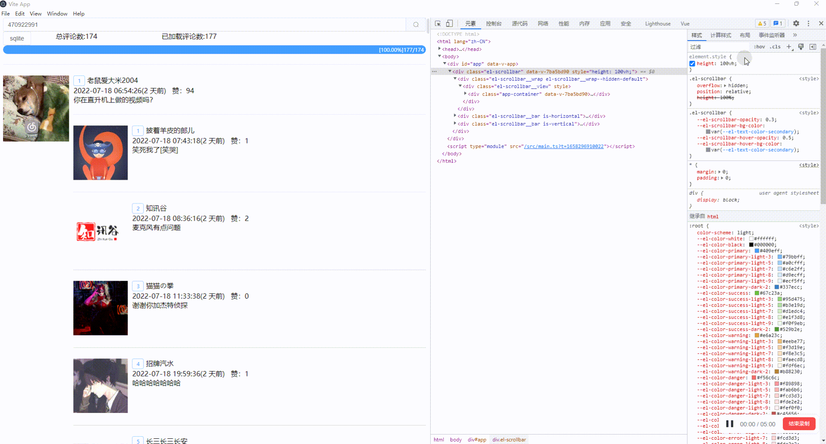This screenshot has width=826, height=444.
Task: Collapse the el-scrollbar__wrap div node
Action: click(455, 79)
